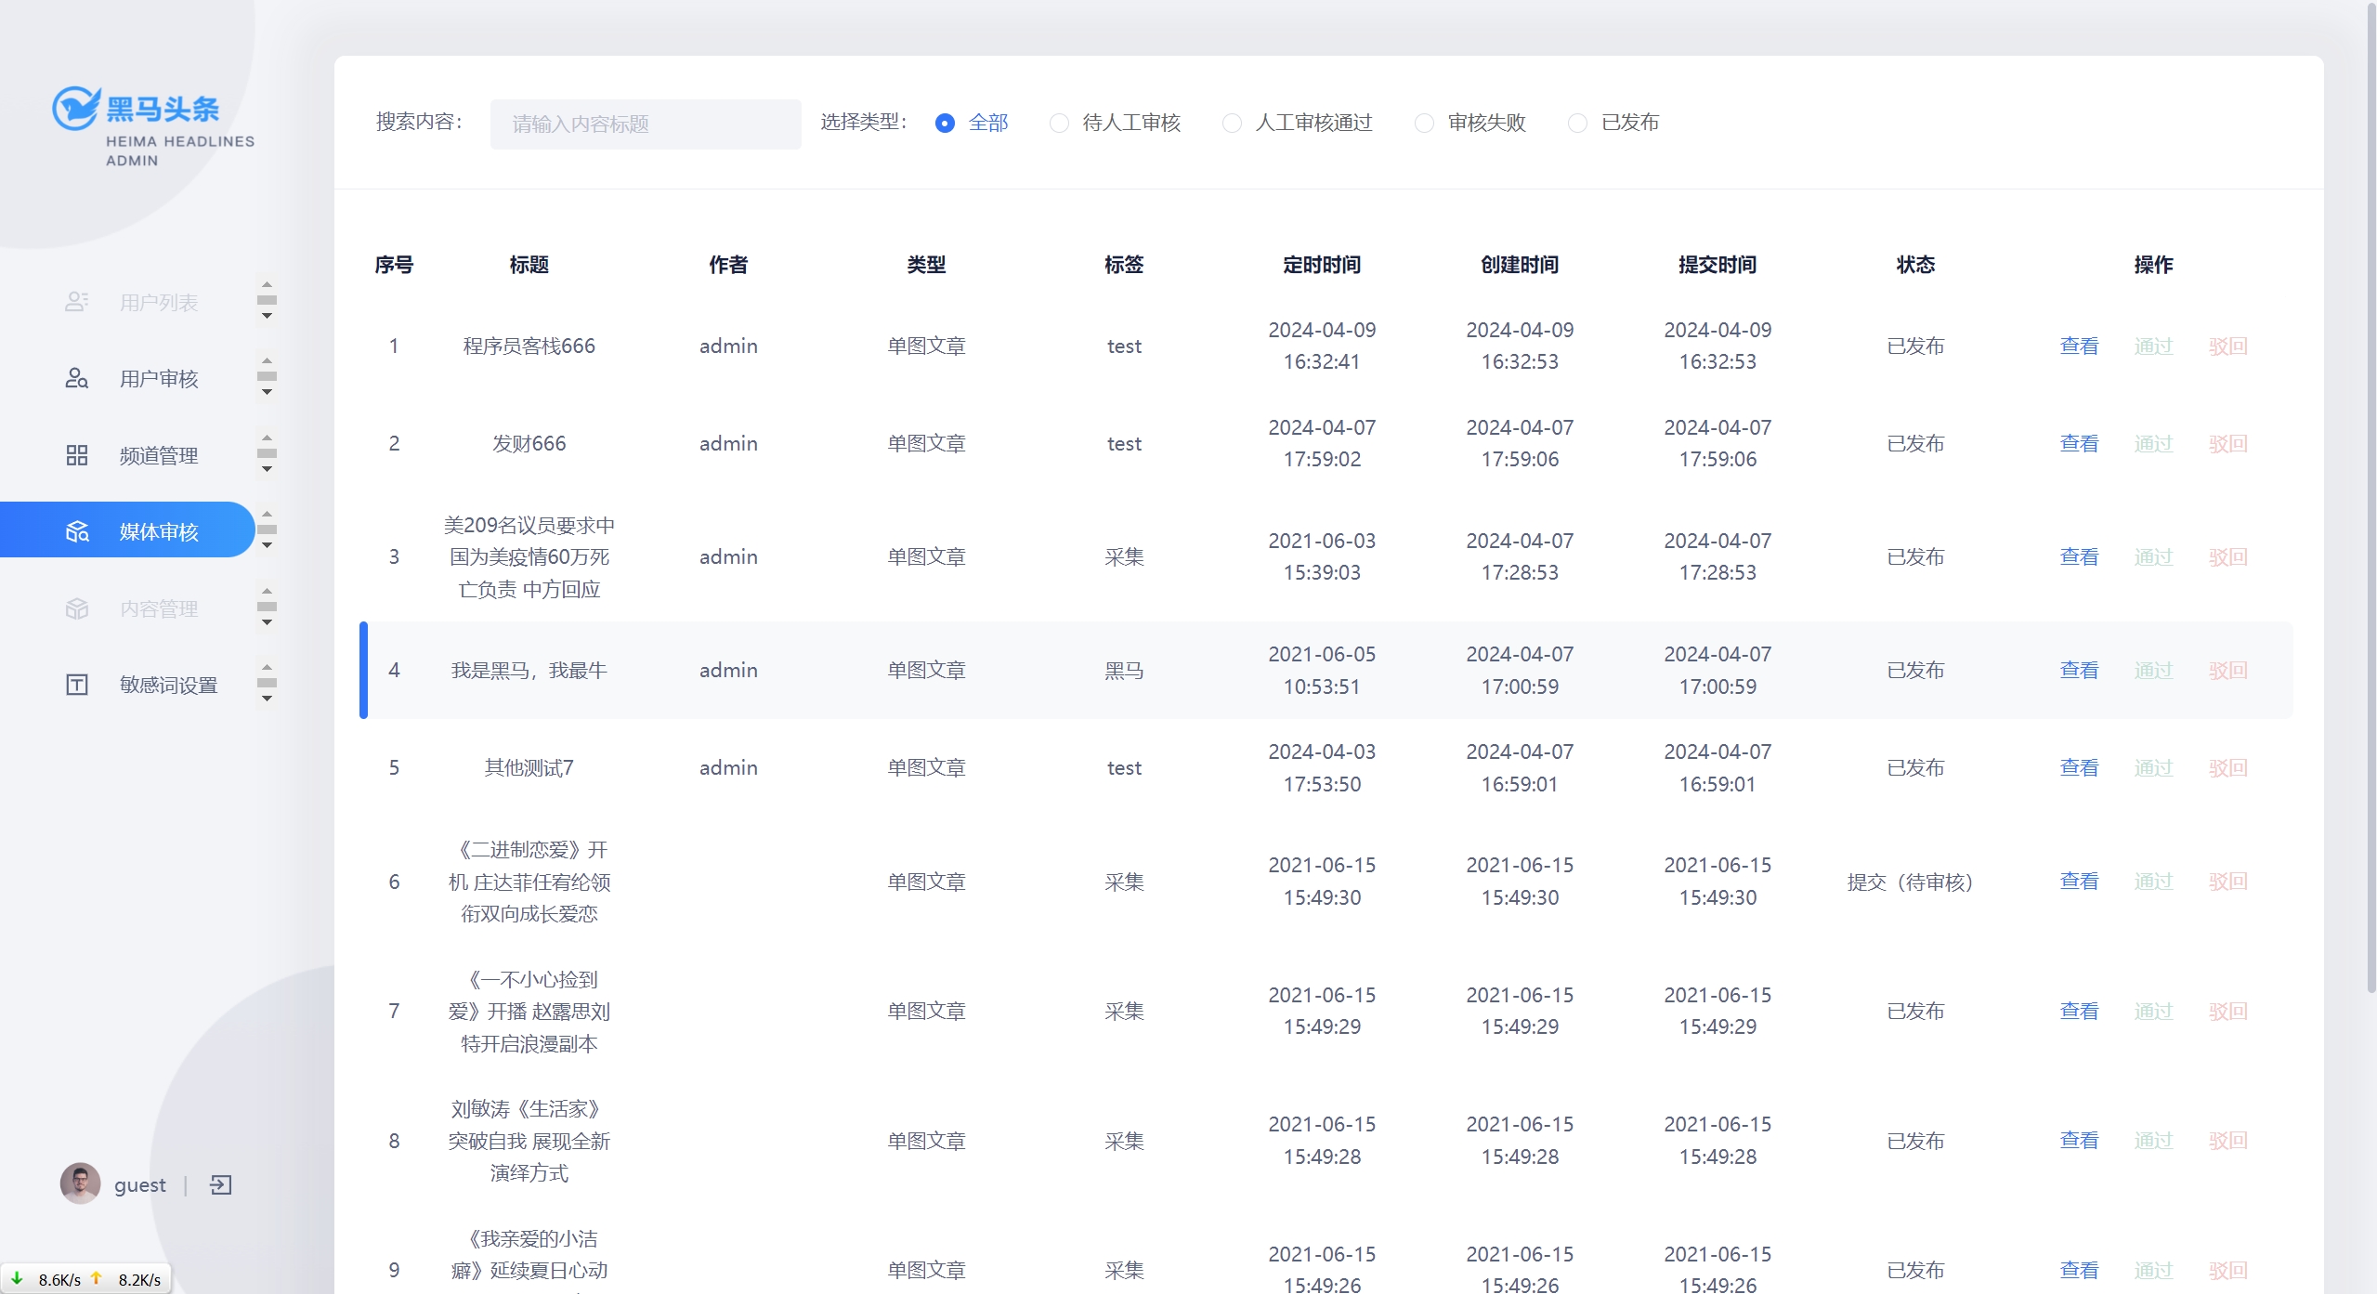
Task: Open 频道管理 via its grid icon
Action: click(x=77, y=455)
